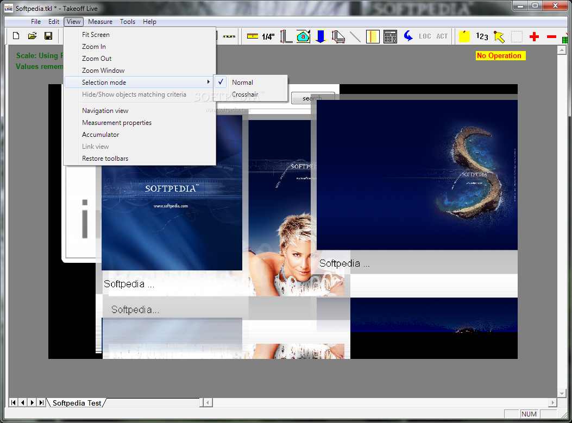Image resolution: width=572 pixels, height=423 pixels.
Task: Select the yellow pointer arrow tool
Action: (499, 36)
